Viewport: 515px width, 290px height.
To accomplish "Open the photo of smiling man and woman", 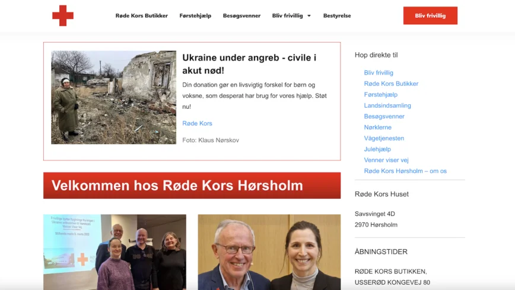I will point(269,252).
